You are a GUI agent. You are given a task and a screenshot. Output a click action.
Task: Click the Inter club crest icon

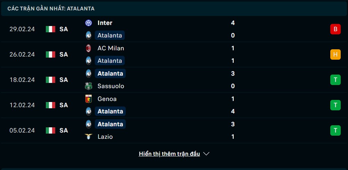pos(89,23)
